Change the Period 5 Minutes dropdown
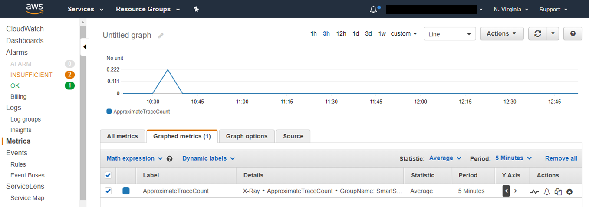589x207 pixels. [513, 158]
